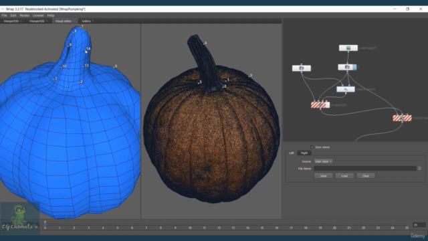Click the File Name input field
This screenshot has width=428, height=241.
(x=365, y=169)
